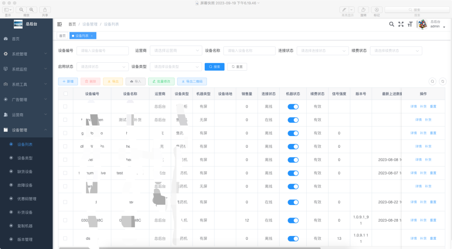The image size is (452, 249).
Task: Click the 设备管理 folder icon
Action: coord(5,130)
